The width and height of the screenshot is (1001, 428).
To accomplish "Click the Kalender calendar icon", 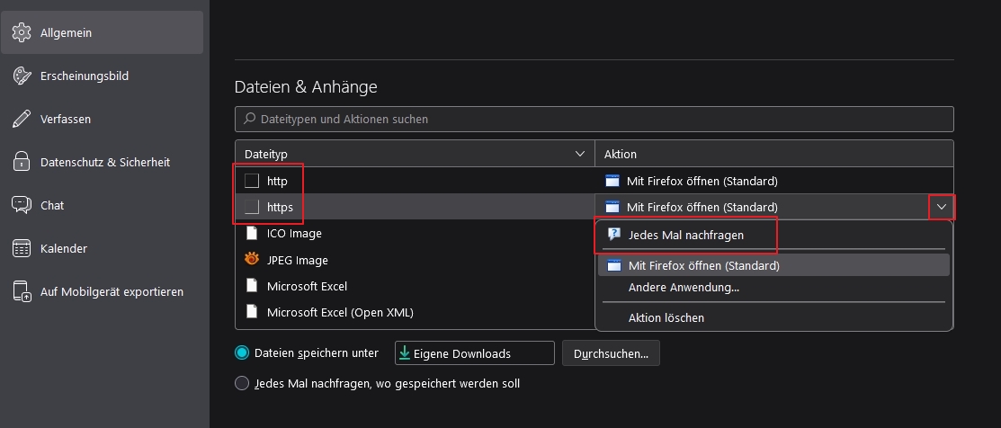I will point(22,248).
